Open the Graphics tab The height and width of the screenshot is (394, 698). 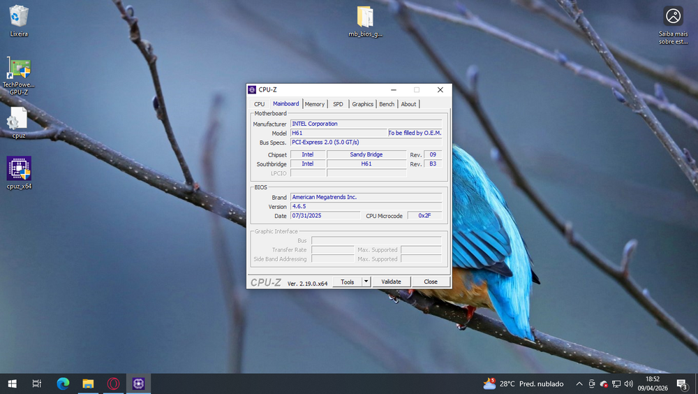click(362, 104)
